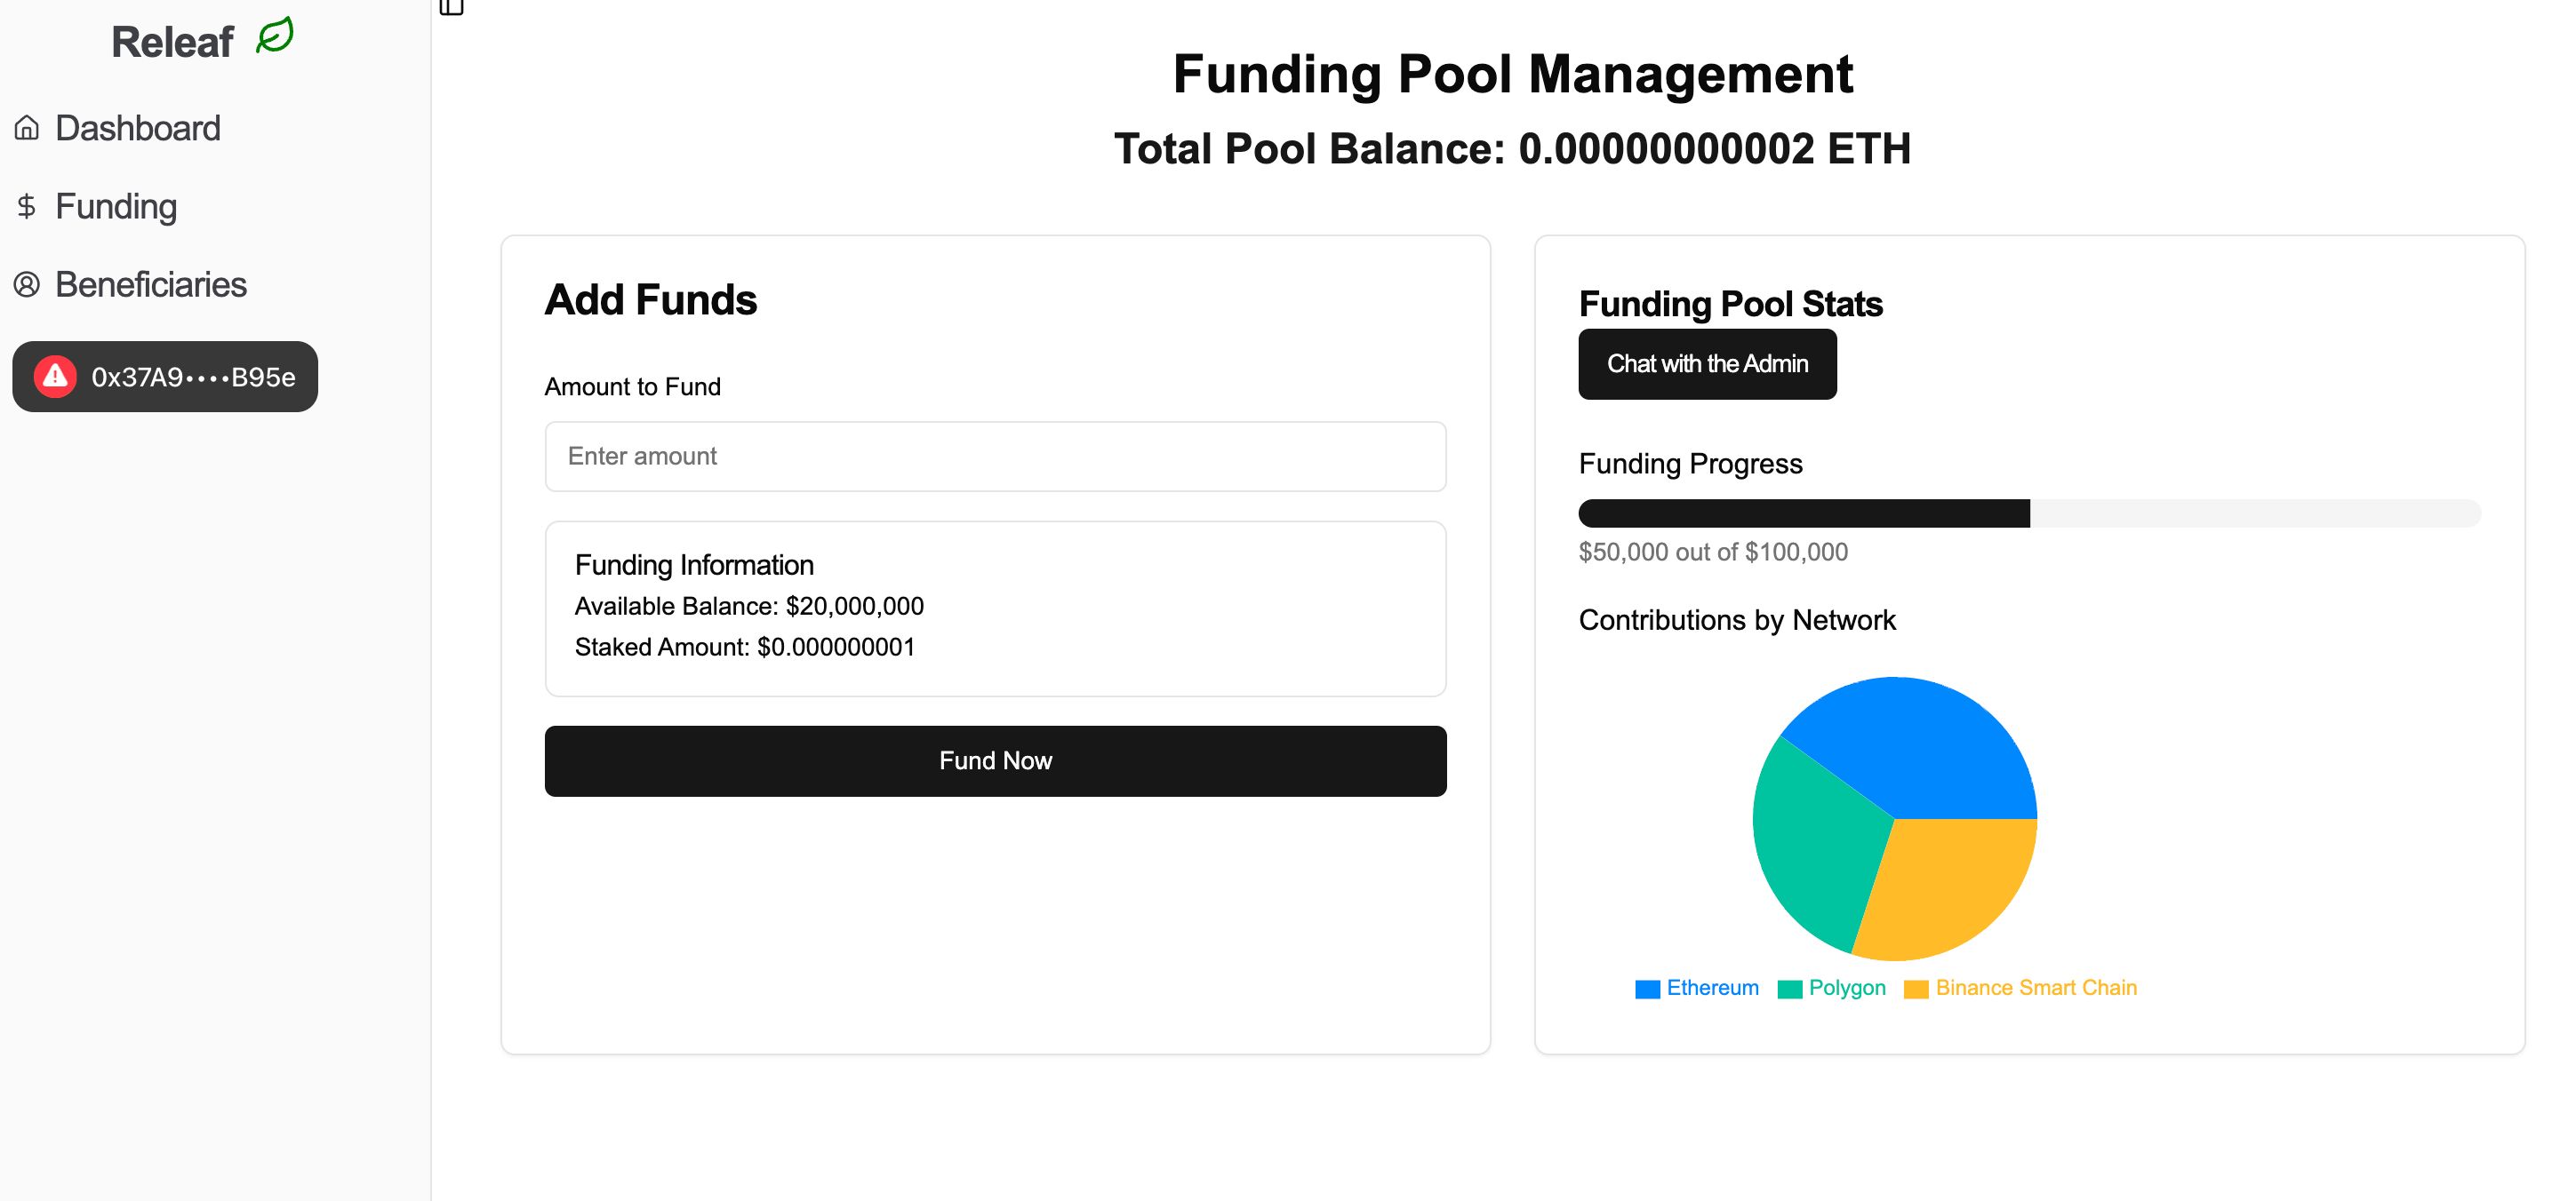Screen dimensions: 2576x1201
Task: Click the red wallet warning icon
Action: point(55,377)
